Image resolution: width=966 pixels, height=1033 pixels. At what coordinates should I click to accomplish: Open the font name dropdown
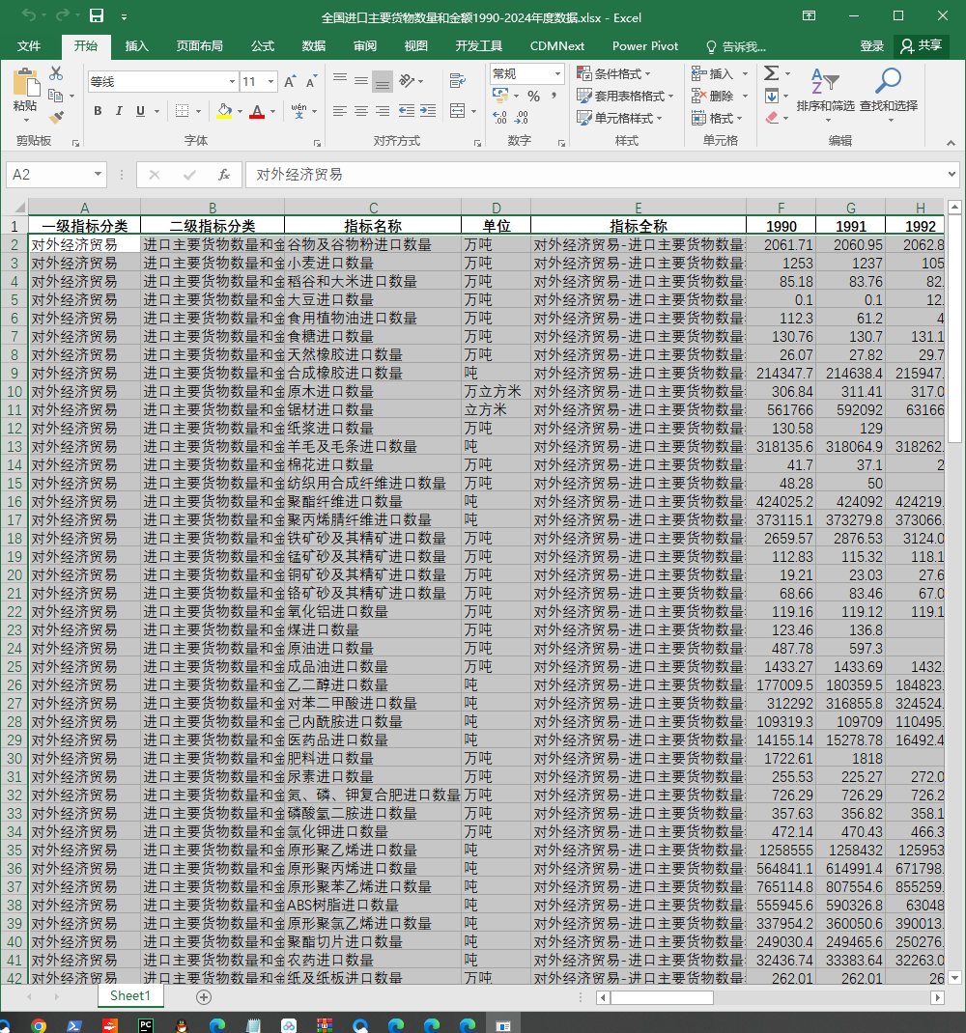coord(232,82)
